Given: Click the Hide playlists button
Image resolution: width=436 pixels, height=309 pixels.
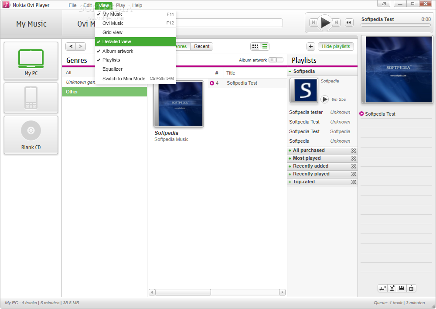Looking at the screenshot, I should [x=336, y=47].
